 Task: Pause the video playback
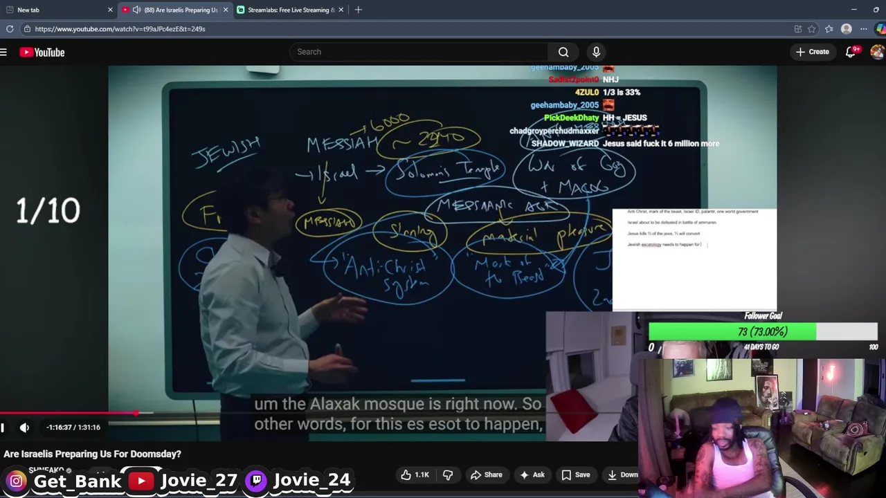(2, 427)
